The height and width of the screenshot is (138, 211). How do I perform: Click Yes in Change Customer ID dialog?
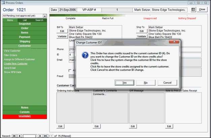[124, 82]
